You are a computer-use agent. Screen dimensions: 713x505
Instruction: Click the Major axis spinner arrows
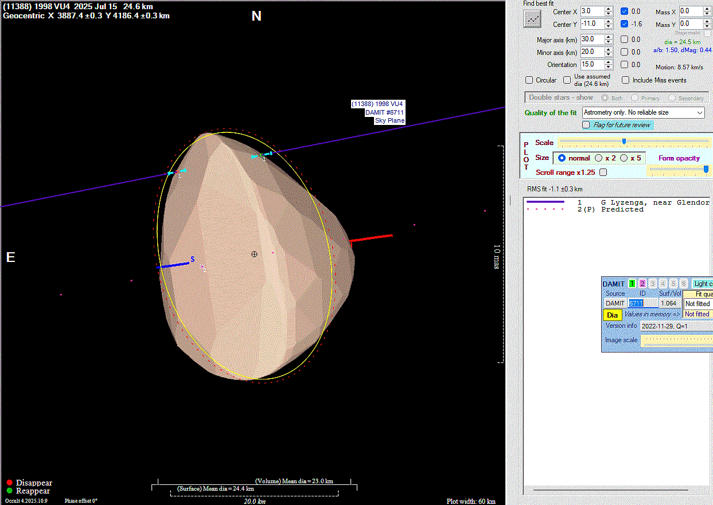(x=609, y=40)
